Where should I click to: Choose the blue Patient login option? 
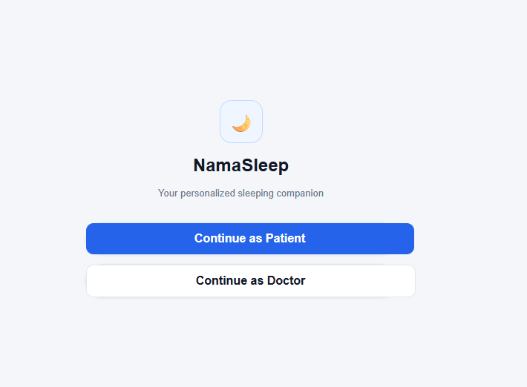(x=249, y=239)
